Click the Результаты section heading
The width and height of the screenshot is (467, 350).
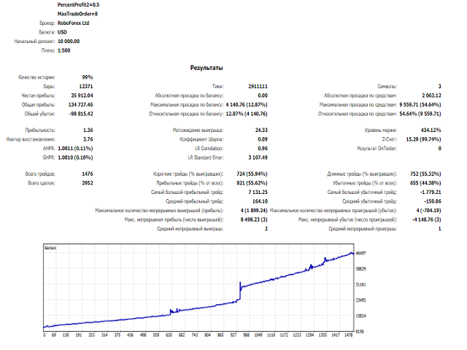pyautogui.click(x=207, y=68)
